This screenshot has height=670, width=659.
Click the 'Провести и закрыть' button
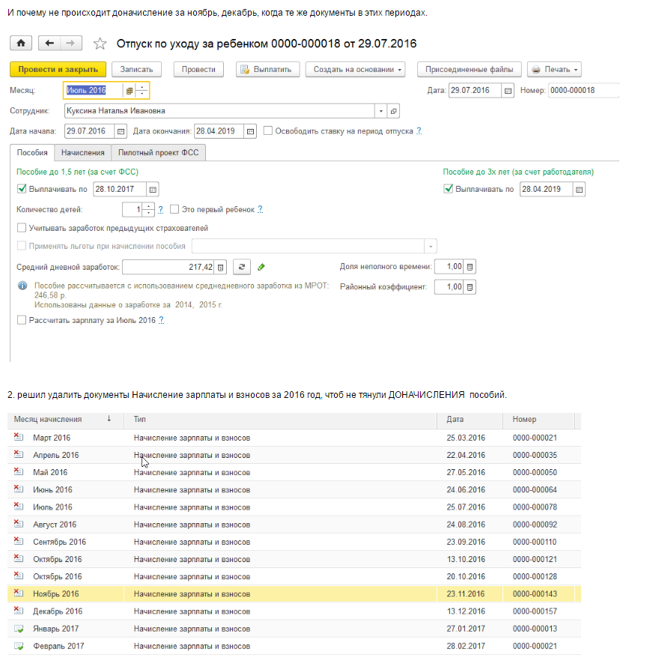(58, 70)
